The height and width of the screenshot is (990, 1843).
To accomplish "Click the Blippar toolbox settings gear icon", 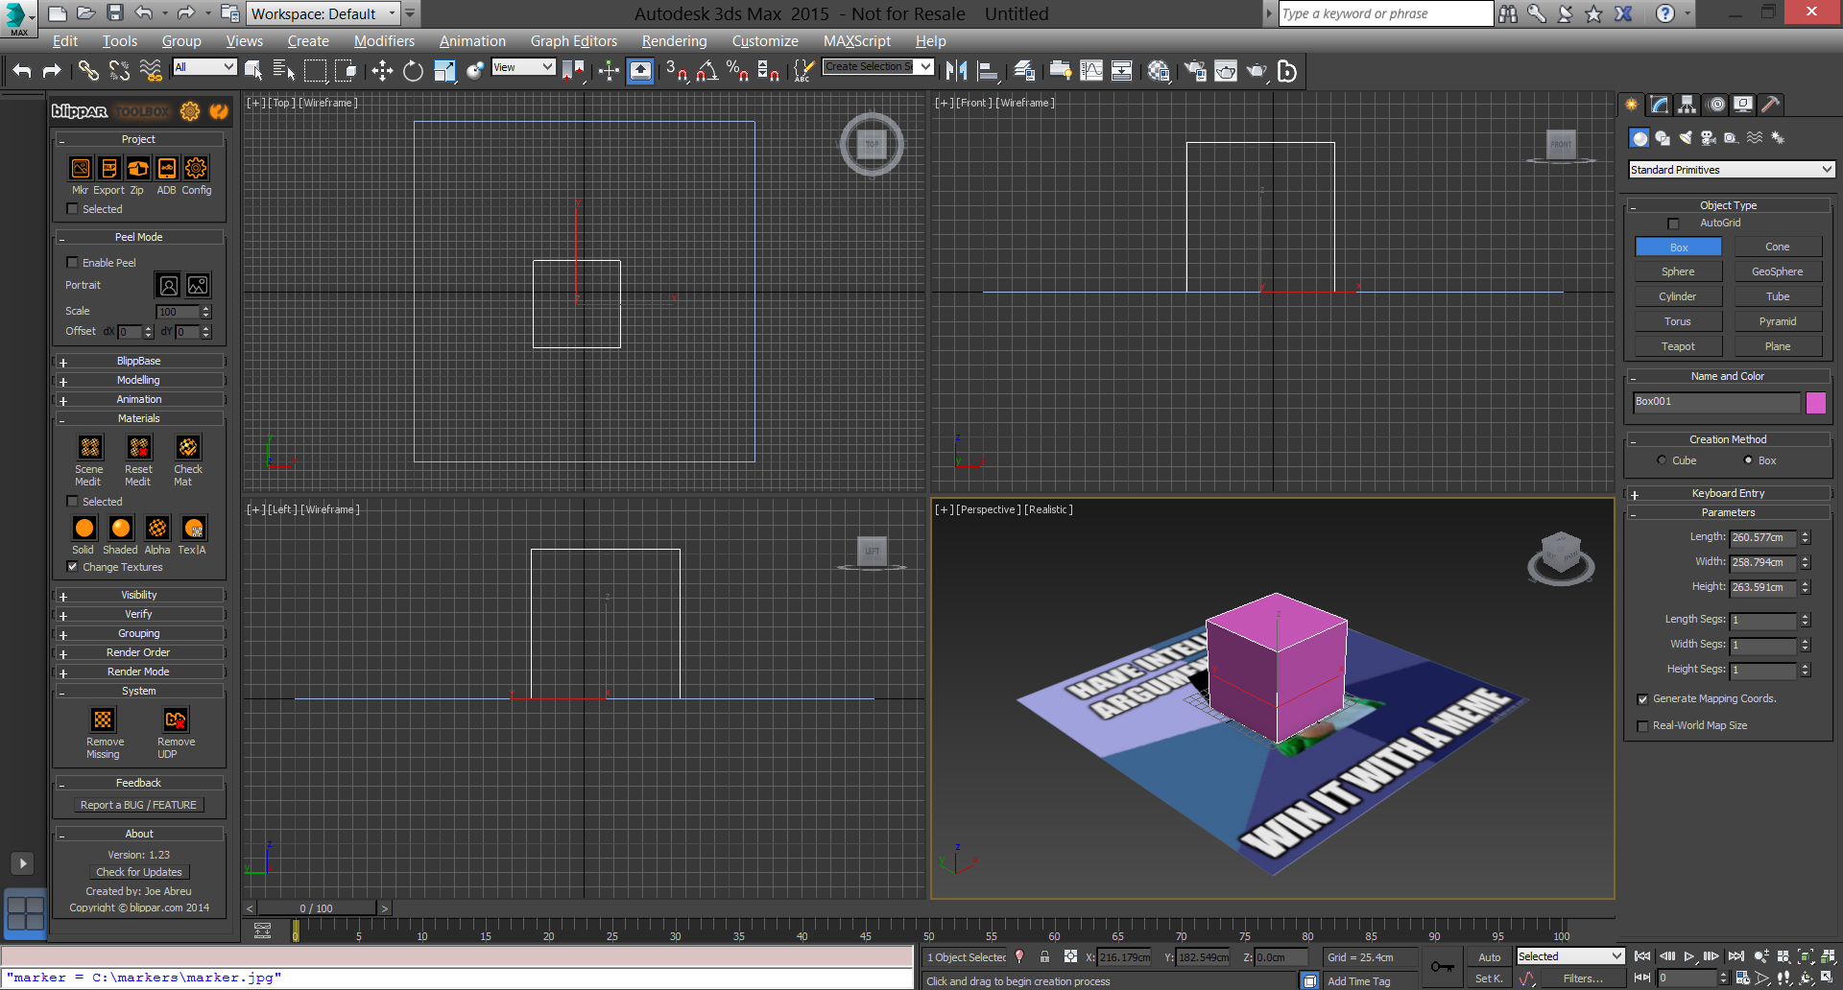I will pos(190,111).
